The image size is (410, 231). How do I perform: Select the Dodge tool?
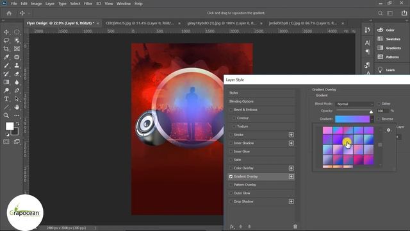[x=6, y=90]
